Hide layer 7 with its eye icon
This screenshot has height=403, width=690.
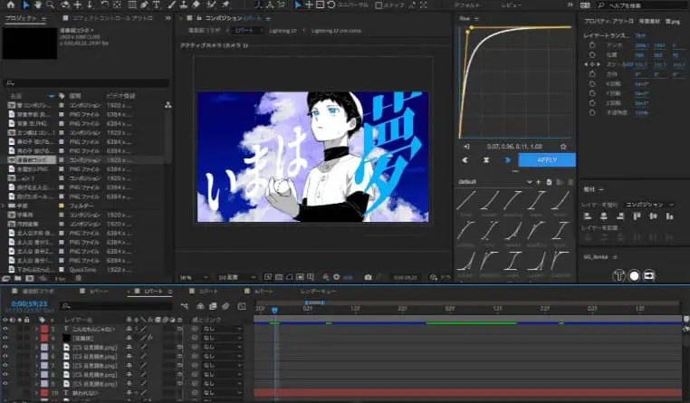(5, 366)
